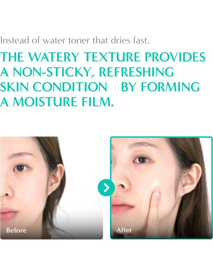
Task: Click the After label
Action: pos(124,230)
